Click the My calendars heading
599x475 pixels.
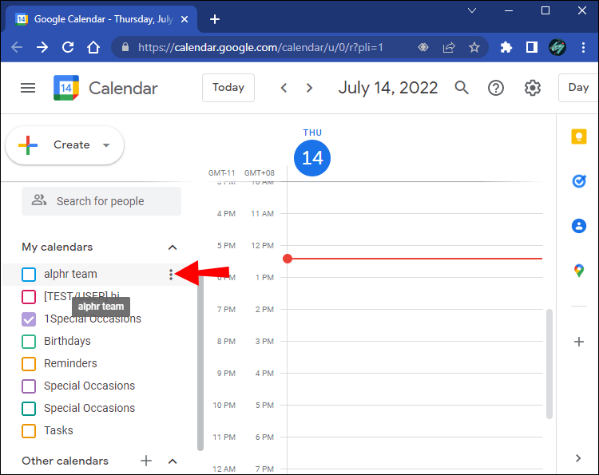coord(58,247)
